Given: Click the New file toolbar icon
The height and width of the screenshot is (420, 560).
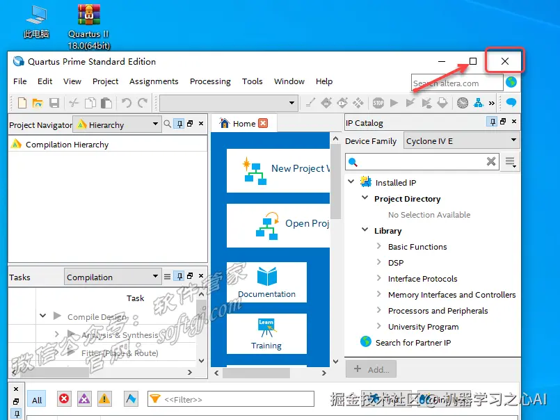Looking at the screenshot, I should coord(22,103).
